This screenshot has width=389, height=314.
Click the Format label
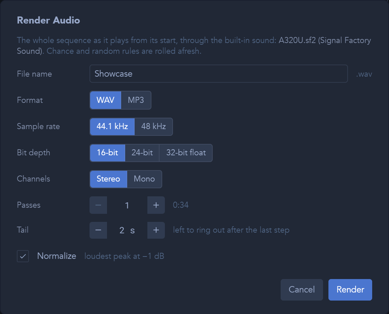[30, 100]
